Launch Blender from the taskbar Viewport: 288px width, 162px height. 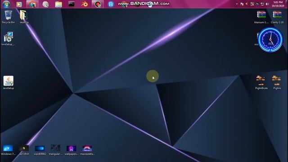[85, 4]
